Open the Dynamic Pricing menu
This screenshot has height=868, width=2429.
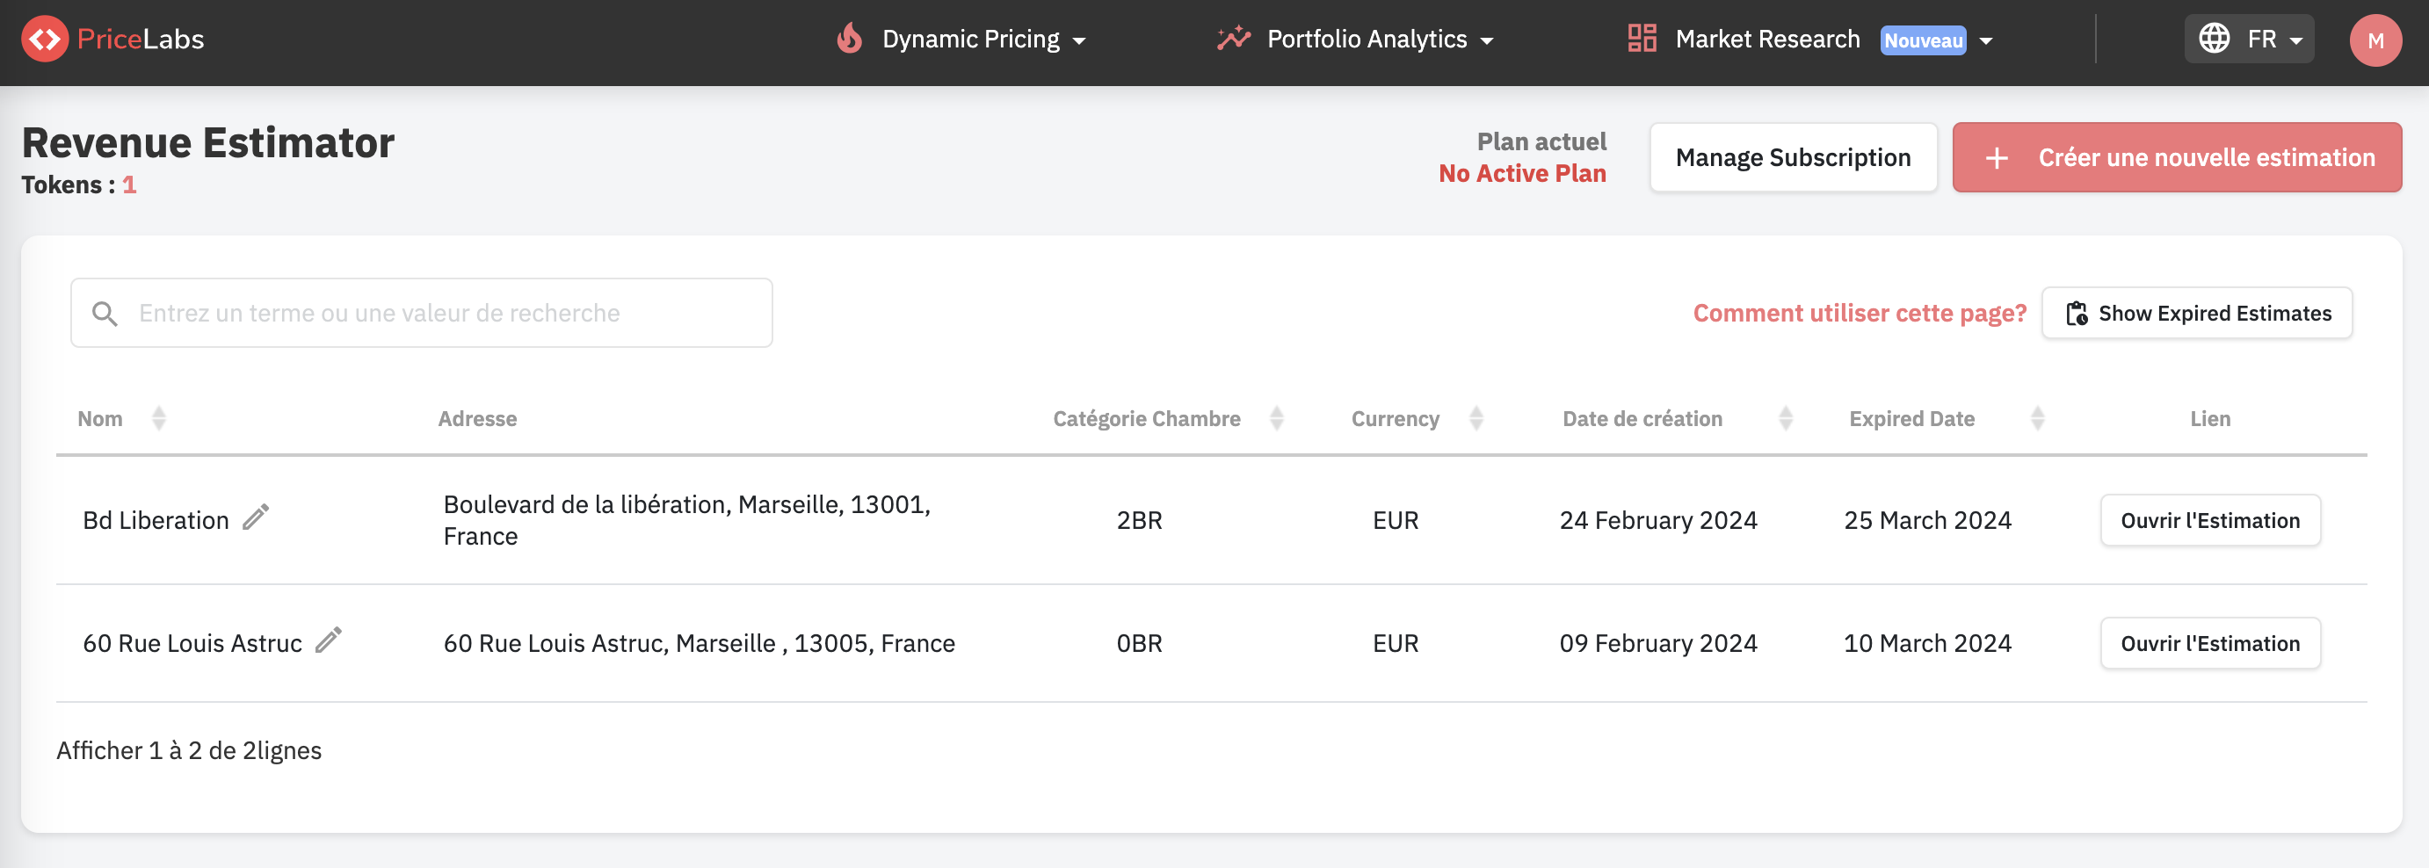(x=961, y=40)
